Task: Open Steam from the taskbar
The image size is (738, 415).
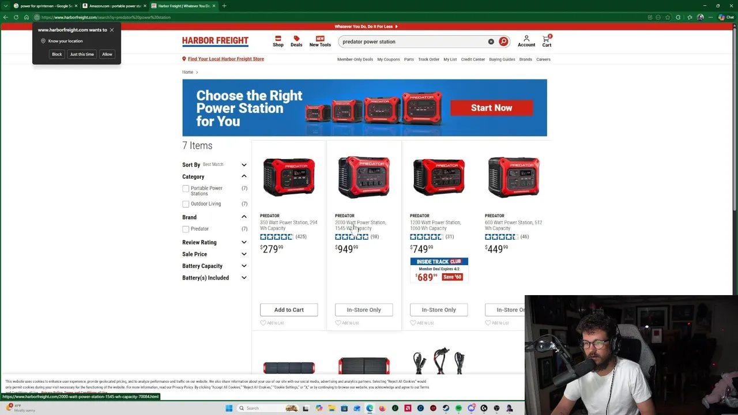Action: tap(446, 408)
